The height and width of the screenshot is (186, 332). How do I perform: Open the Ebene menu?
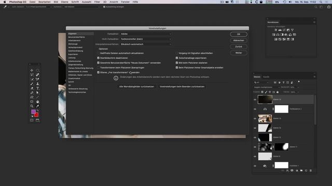click(x=64, y=2)
